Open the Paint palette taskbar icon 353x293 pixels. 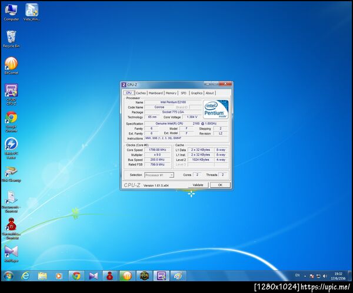pos(178,276)
